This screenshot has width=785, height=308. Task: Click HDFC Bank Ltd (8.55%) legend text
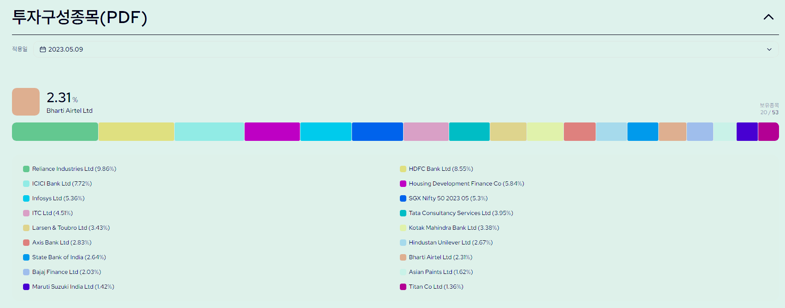click(x=441, y=169)
